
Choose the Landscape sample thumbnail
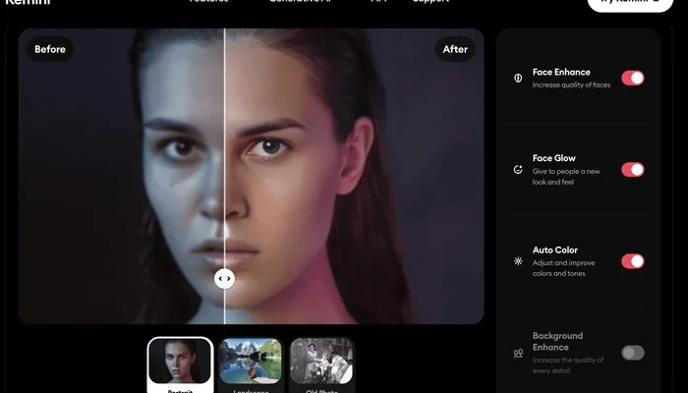pyautogui.click(x=251, y=365)
